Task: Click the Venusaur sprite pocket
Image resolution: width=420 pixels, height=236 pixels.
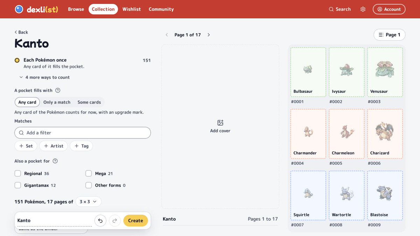Action: coord(385,72)
